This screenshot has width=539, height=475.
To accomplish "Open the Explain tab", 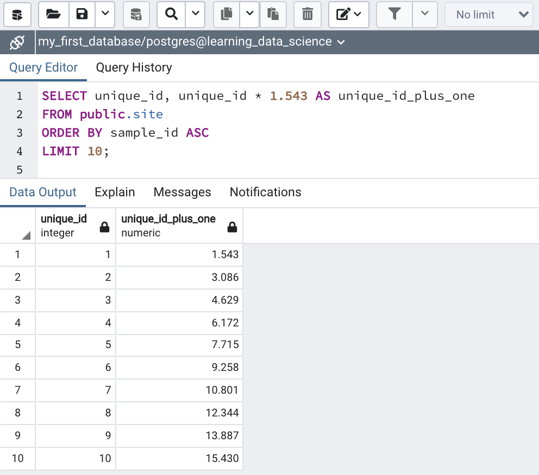I will click(x=115, y=192).
